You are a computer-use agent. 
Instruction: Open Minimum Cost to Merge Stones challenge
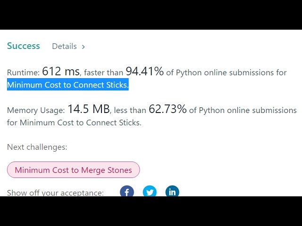(x=73, y=170)
